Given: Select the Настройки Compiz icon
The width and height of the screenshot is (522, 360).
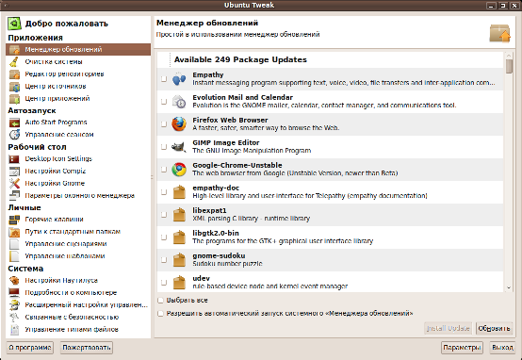Looking at the screenshot, I should 14,172.
